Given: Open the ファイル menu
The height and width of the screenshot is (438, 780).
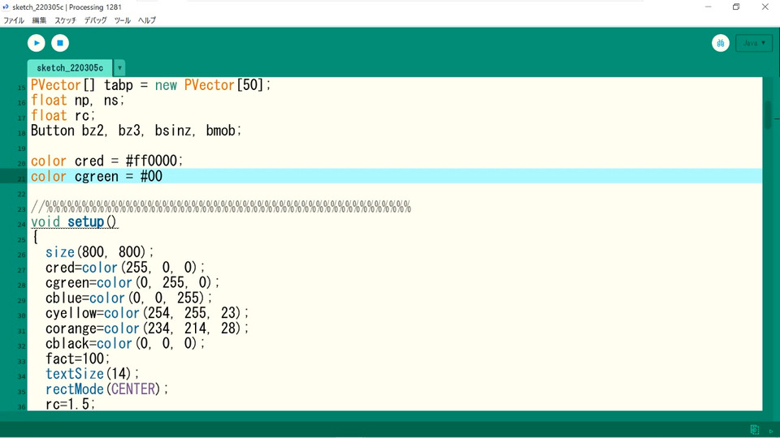Looking at the screenshot, I should coord(14,20).
